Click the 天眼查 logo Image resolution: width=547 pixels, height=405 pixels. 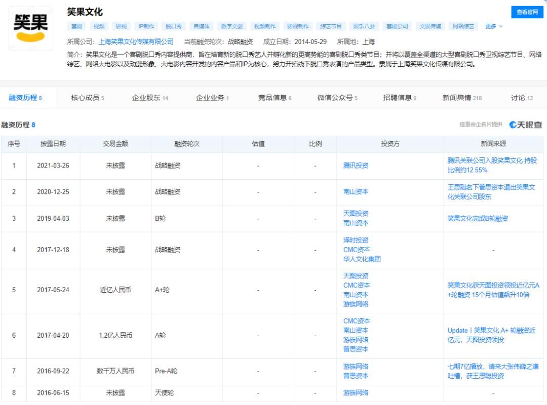click(526, 125)
